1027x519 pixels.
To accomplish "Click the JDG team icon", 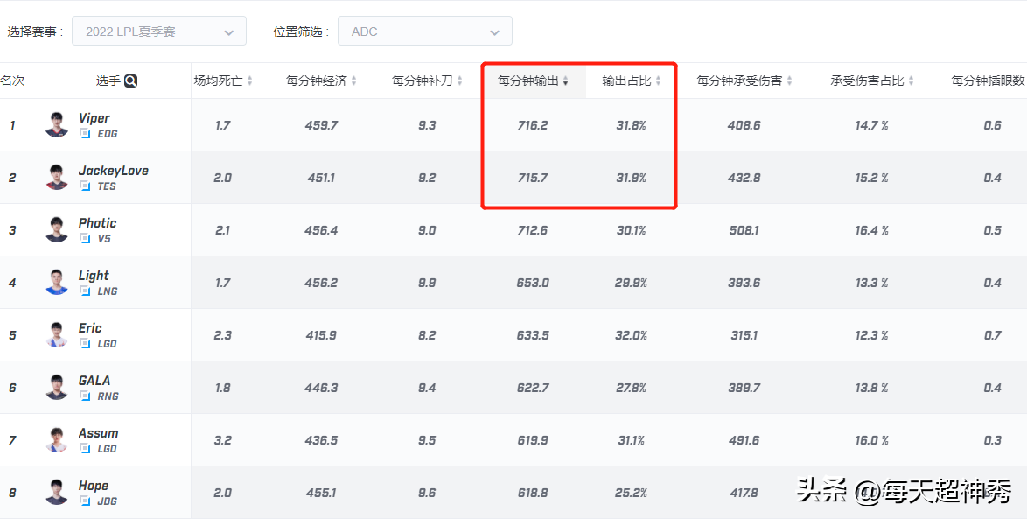I will tap(85, 501).
